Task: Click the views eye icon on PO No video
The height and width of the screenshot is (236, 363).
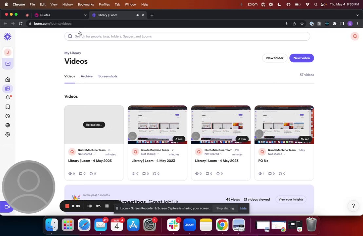Action: pos(260,173)
